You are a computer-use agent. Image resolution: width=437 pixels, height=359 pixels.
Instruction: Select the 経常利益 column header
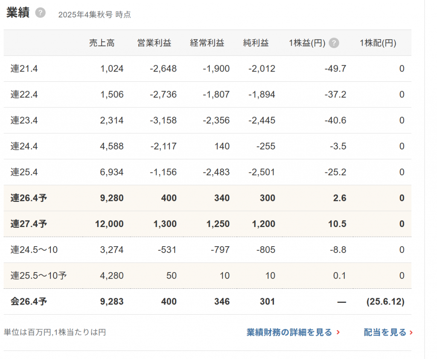coord(207,43)
